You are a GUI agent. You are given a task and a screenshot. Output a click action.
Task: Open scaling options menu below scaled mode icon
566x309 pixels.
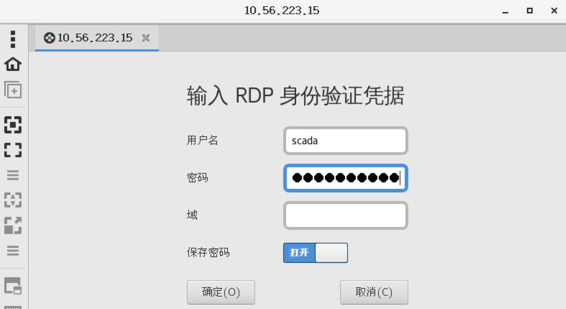click(x=13, y=250)
